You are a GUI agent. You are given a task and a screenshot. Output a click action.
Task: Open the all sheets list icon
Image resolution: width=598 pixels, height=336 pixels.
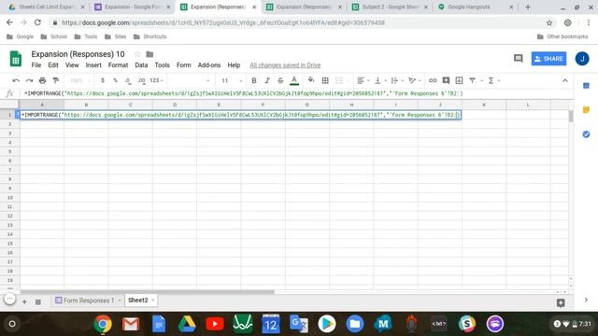(x=37, y=301)
